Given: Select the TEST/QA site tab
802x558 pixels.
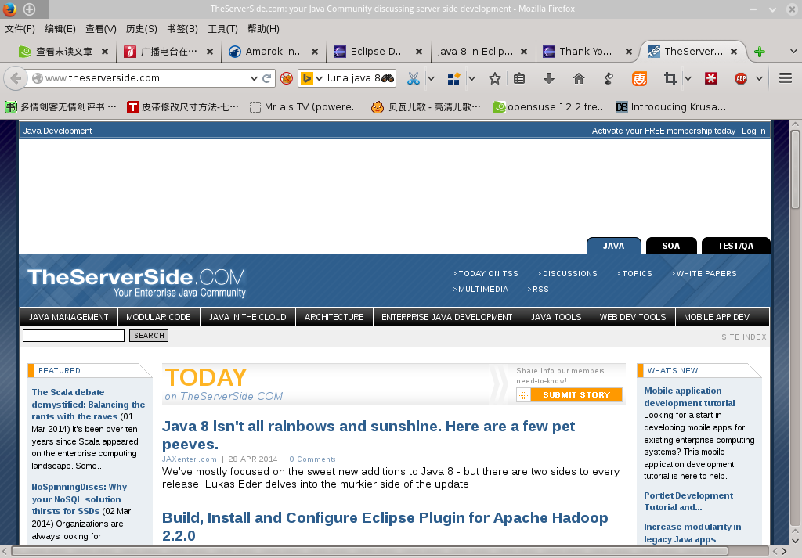Looking at the screenshot, I should pos(735,246).
